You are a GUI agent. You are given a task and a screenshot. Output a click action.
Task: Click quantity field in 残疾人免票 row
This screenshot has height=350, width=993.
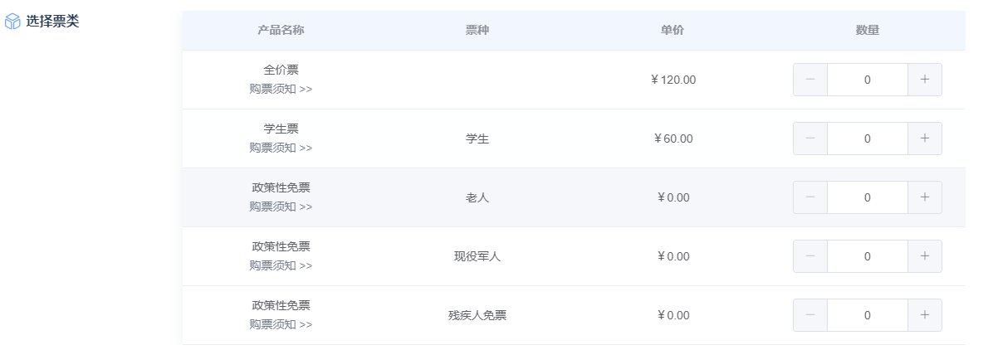(867, 315)
